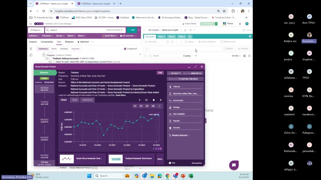321x180 pixels.
Task: Open View 2 tab
Action: click(172, 36)
